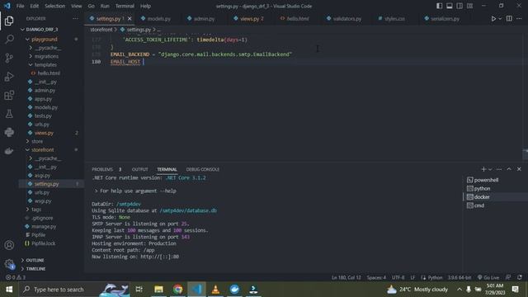Split the editor right

[x=509, y=18]
